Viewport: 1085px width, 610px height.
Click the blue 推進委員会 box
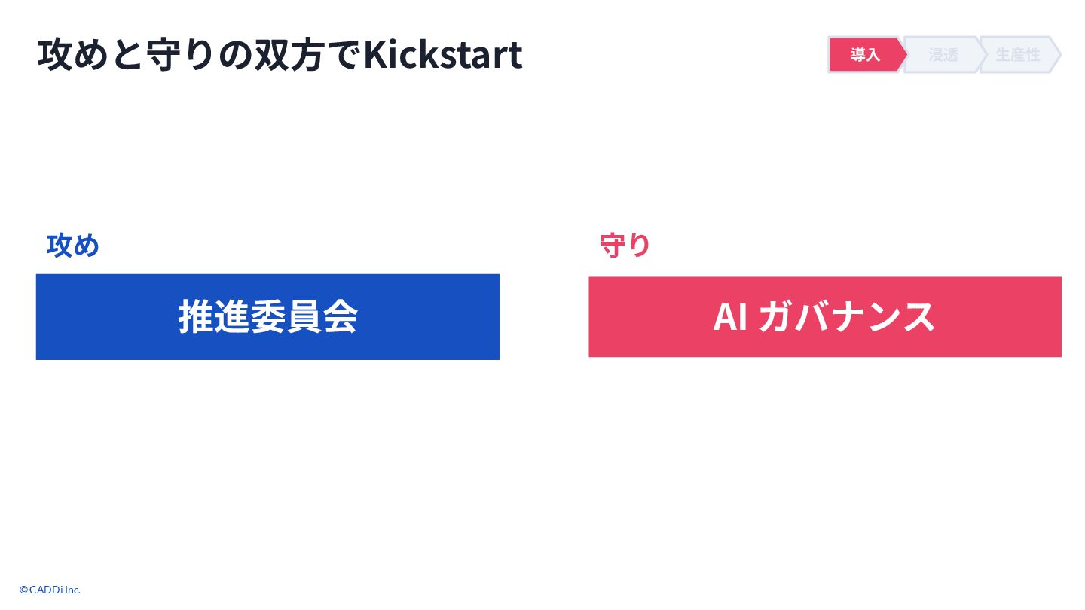(267, 317)
